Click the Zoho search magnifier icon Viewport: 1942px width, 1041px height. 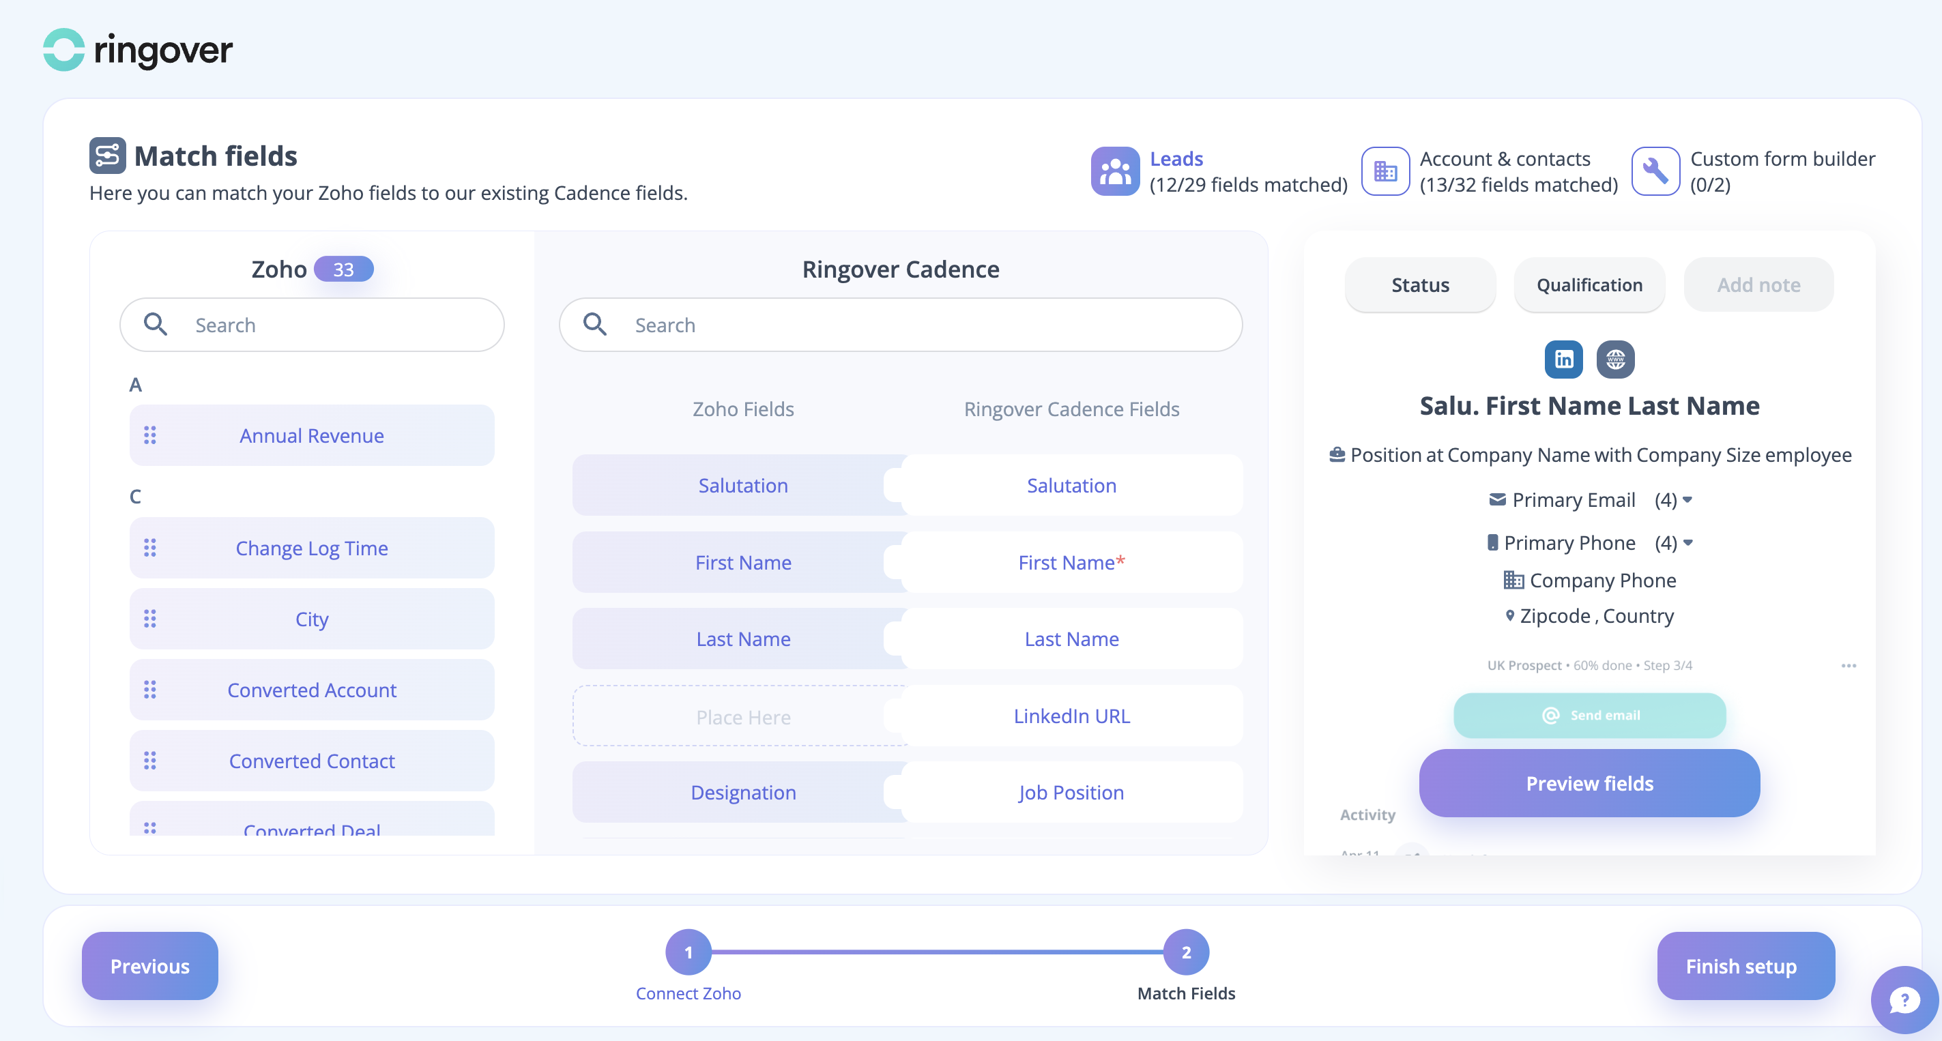(156, 324)
